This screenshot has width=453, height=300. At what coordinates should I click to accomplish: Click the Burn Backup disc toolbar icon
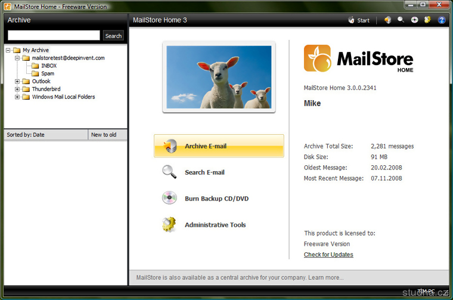point(415,20)
